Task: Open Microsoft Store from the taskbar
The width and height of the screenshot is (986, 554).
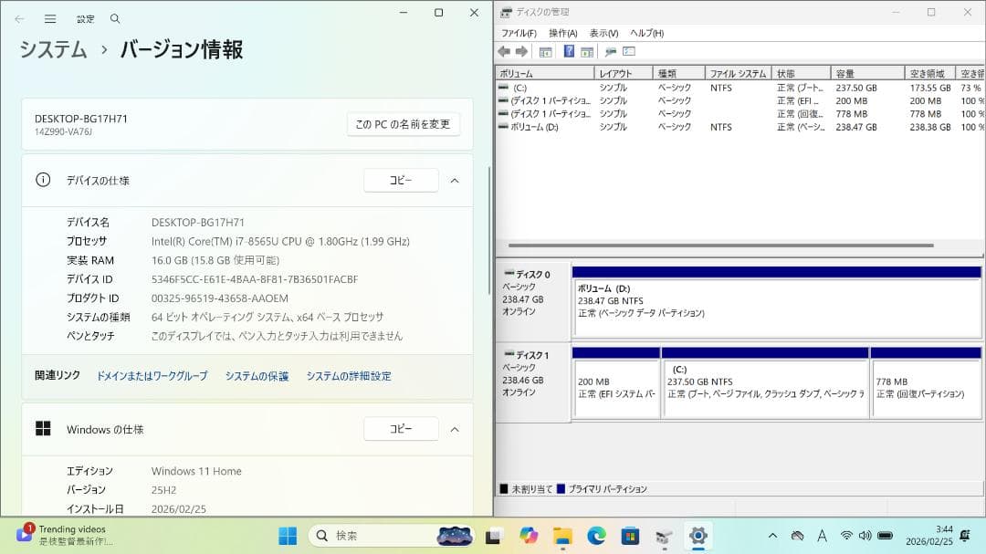Action: (630, 536)
